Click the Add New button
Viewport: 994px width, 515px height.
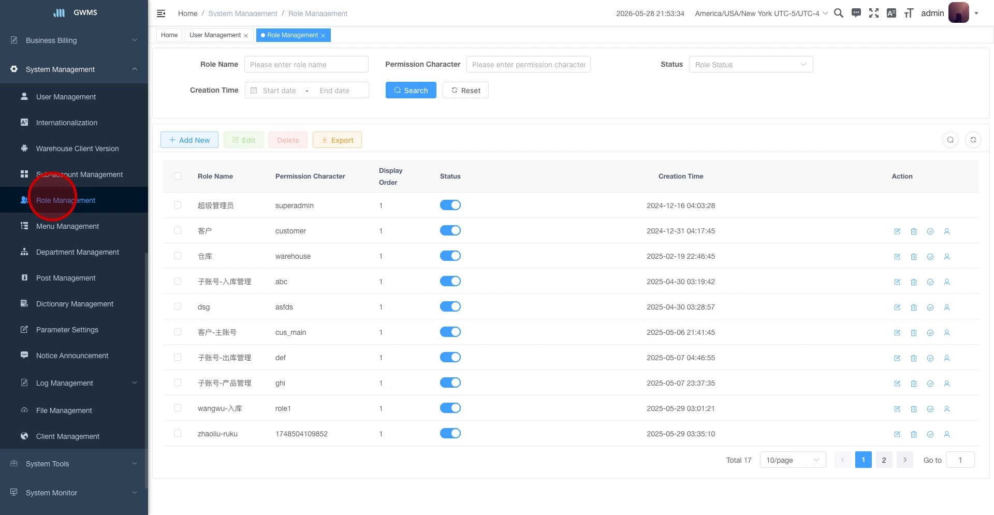(x=189, y=140)
